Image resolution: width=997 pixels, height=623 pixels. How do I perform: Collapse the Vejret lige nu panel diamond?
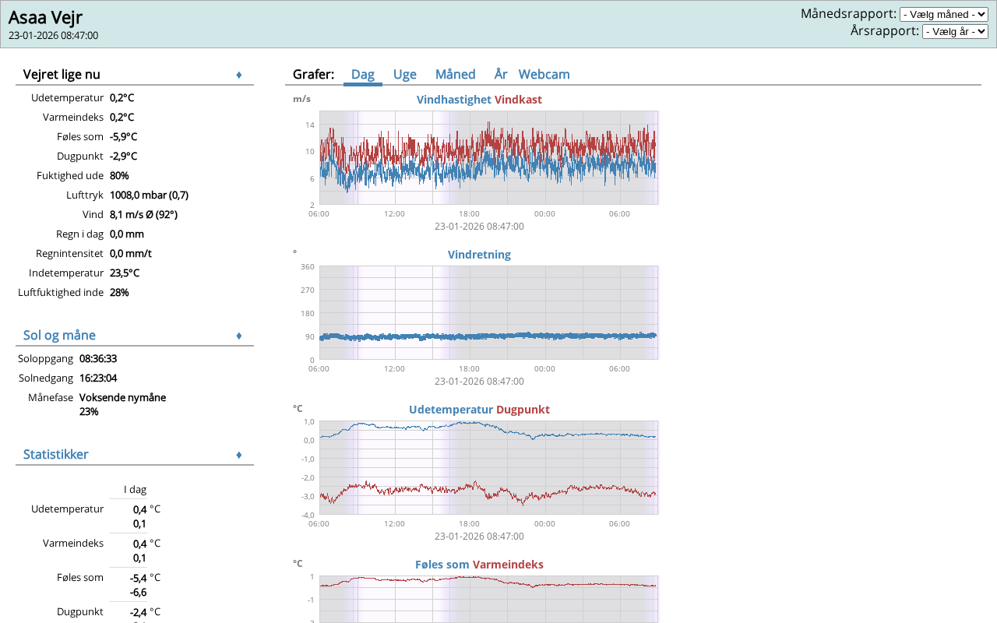tap(239, 75)
